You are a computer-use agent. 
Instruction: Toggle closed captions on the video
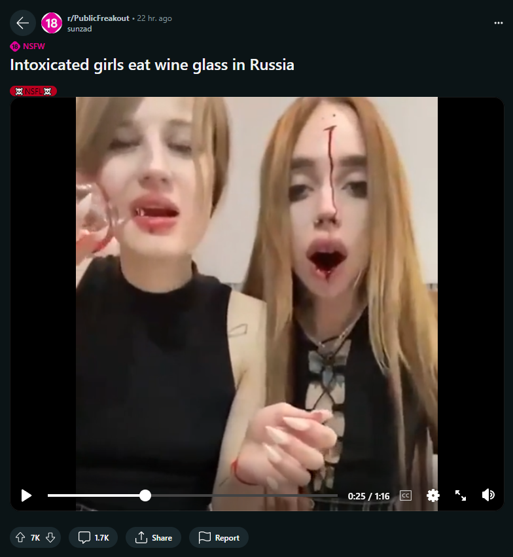pos(406,495)
